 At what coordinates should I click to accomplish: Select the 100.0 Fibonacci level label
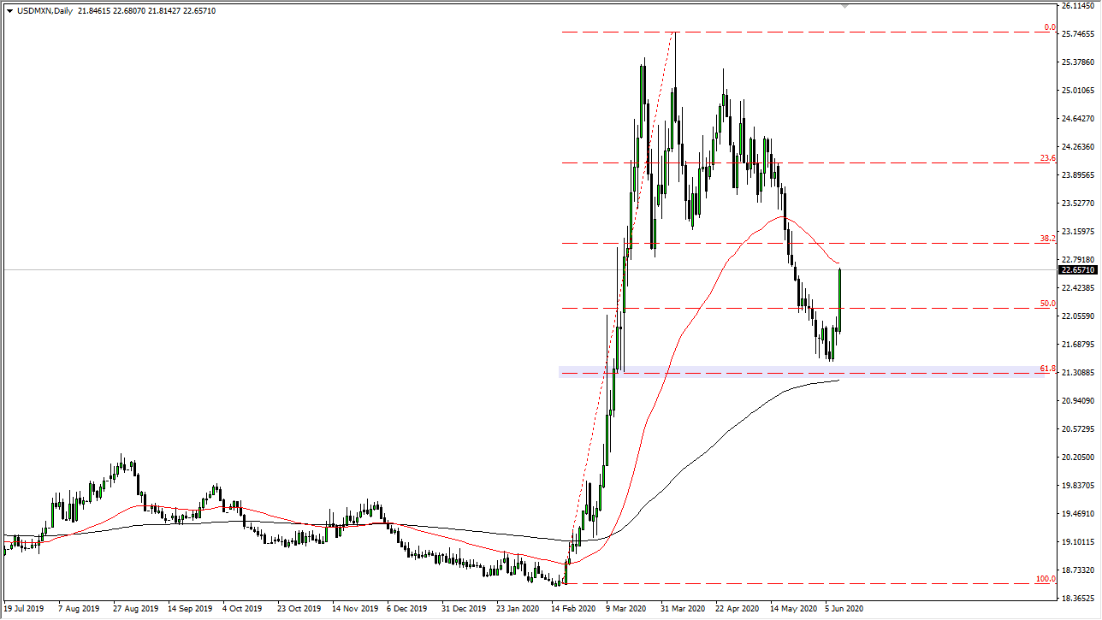1046,579
